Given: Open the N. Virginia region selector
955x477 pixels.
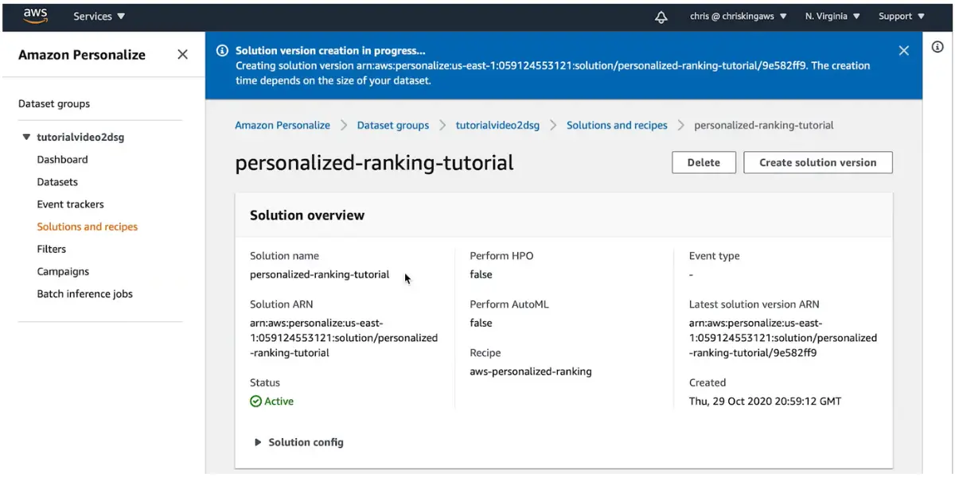Looking at the screenshot, I should [x=832, y=16].
